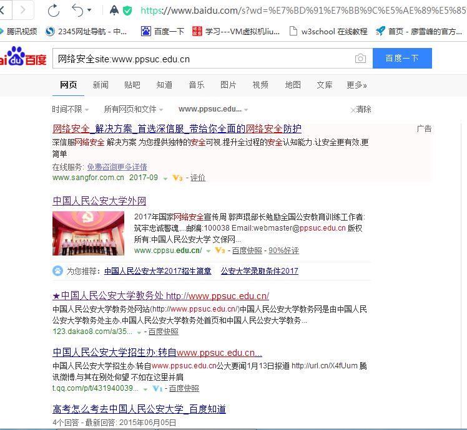This screenshot has width=467, height=430.
Task: Click the camera image search icon
Action: coord(360,59)
